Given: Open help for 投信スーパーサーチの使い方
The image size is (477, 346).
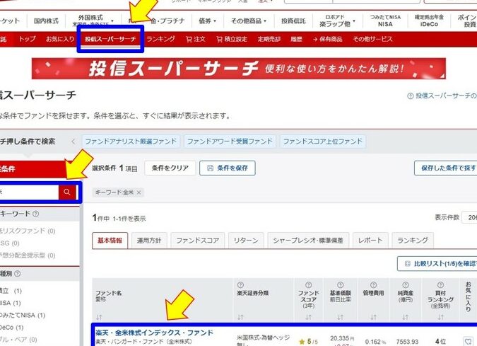Looking at the screenshot, I should click(x=442, y=96).
